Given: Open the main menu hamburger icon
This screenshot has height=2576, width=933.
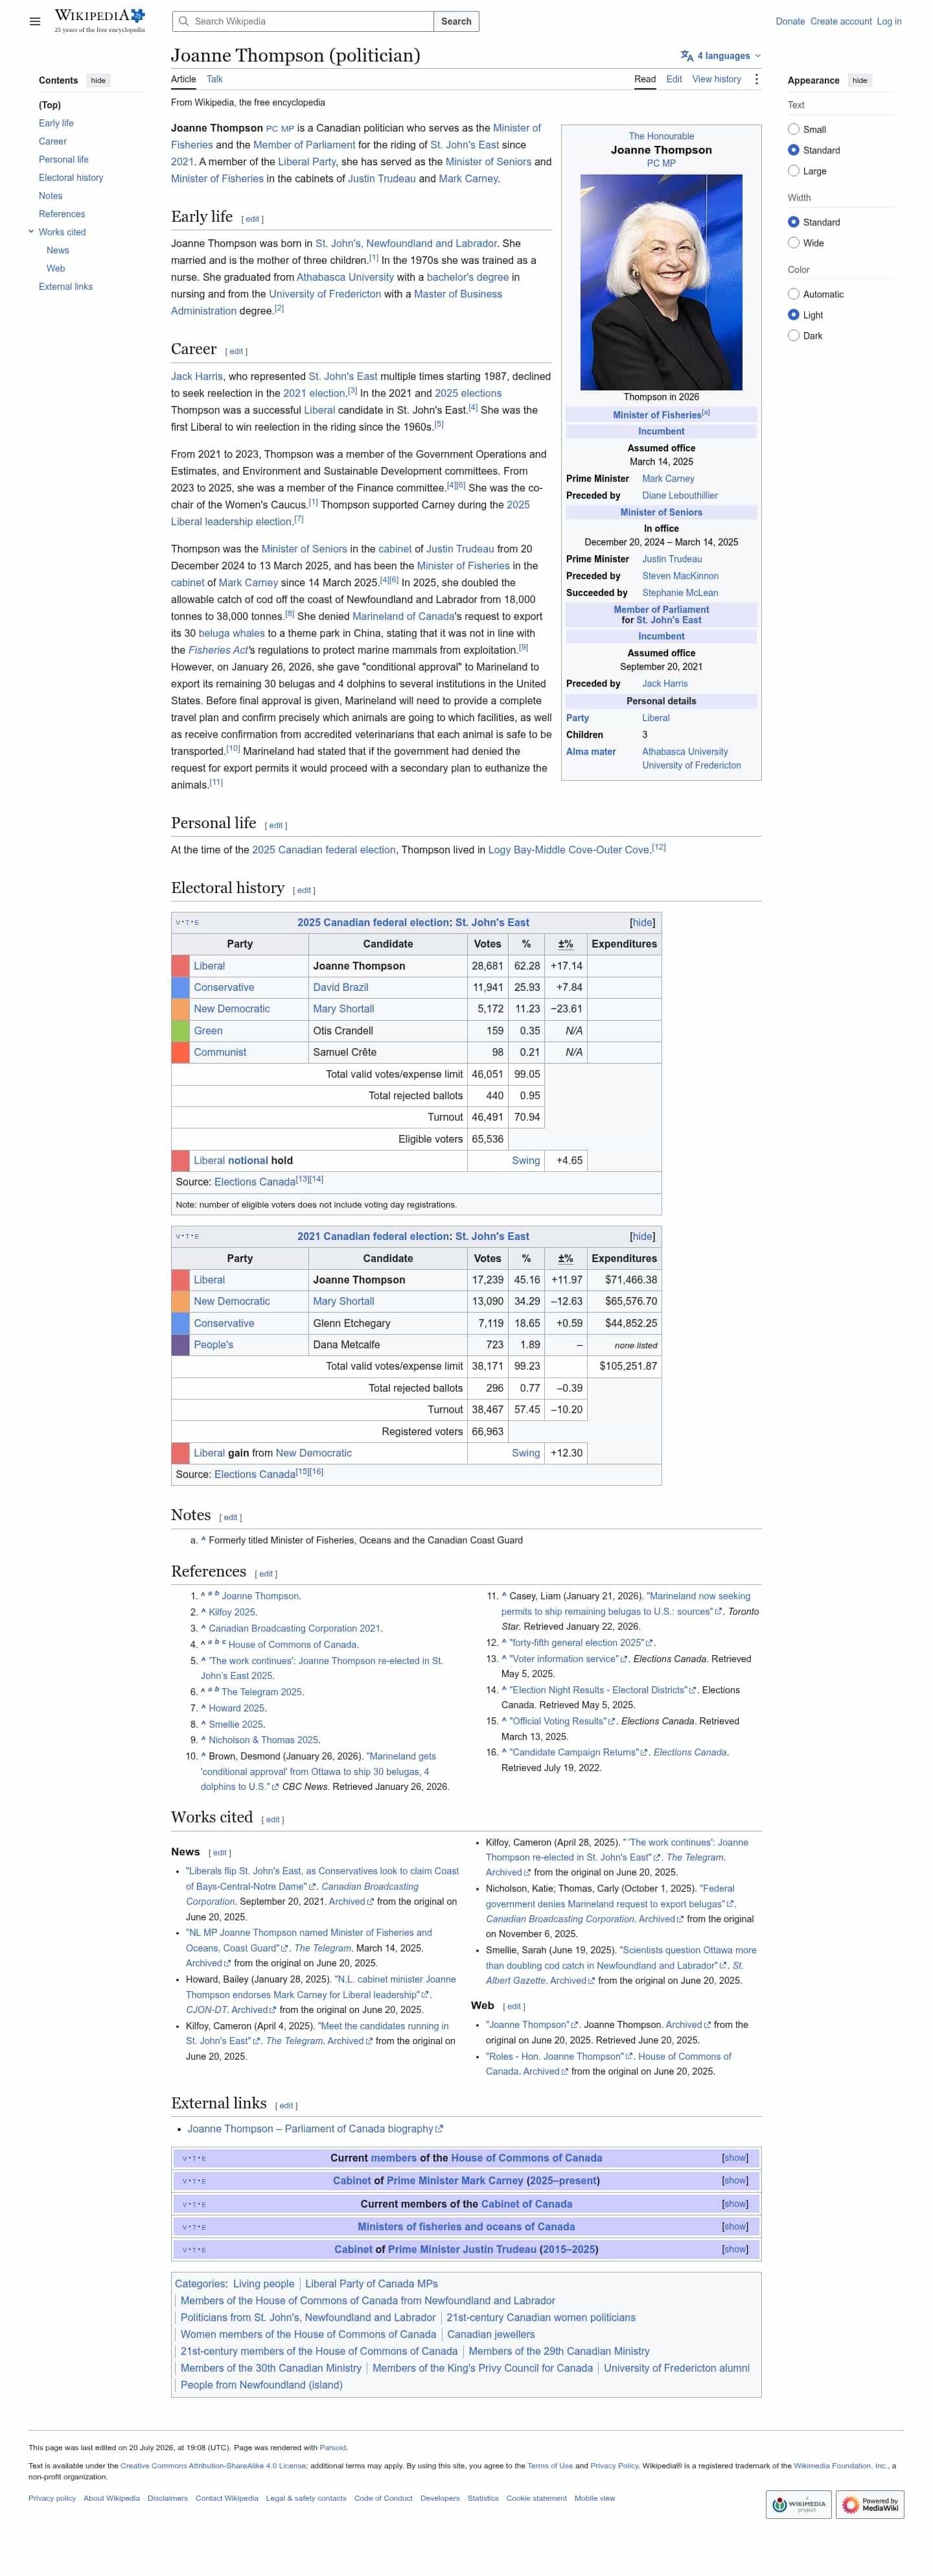Looking at the screenshot, I should 35,21.
